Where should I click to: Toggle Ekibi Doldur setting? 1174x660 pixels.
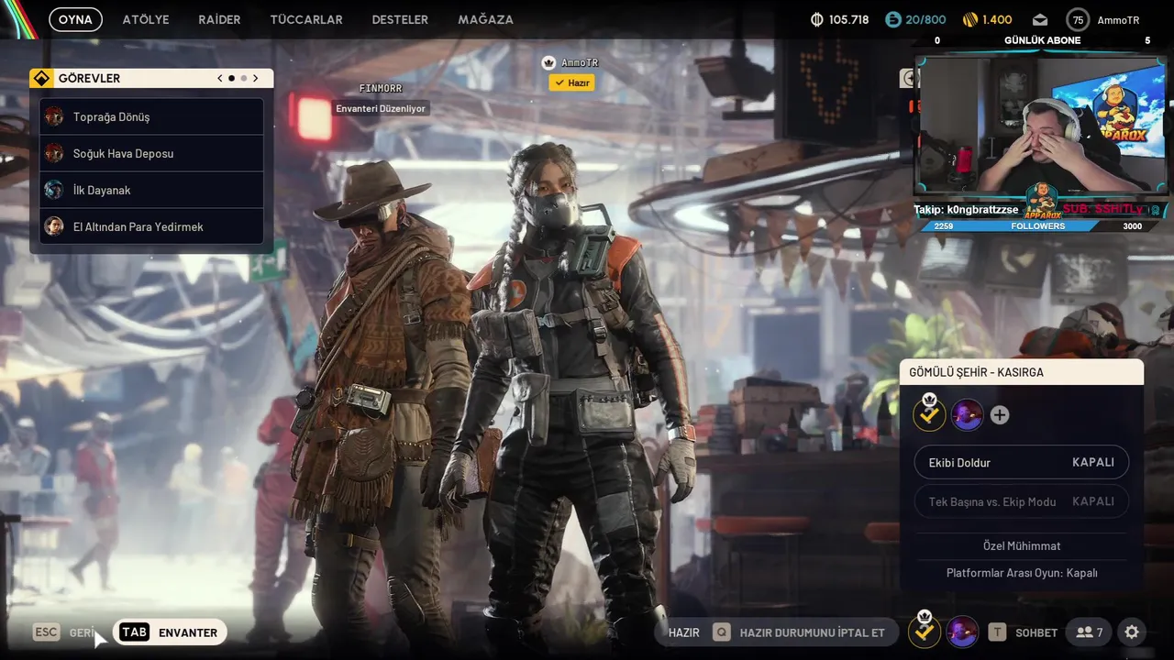pos(1022,462)
